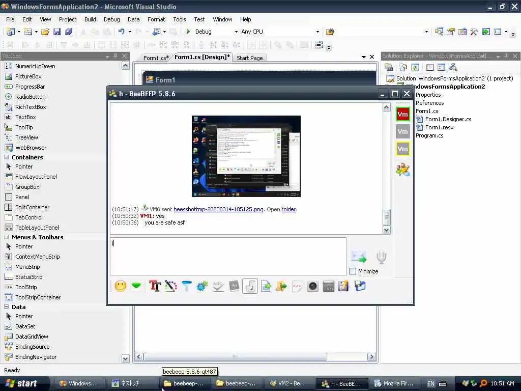Open chat settings gear icon in BeeBEEP
The height and width of the screenshot is (391, 521).
tap(202, 286)
